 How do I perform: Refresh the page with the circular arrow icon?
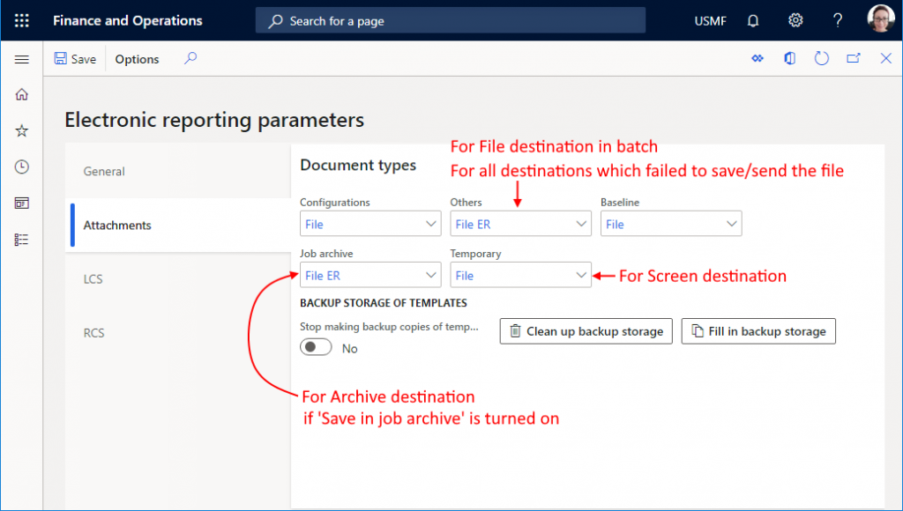(x=821, y=58)
